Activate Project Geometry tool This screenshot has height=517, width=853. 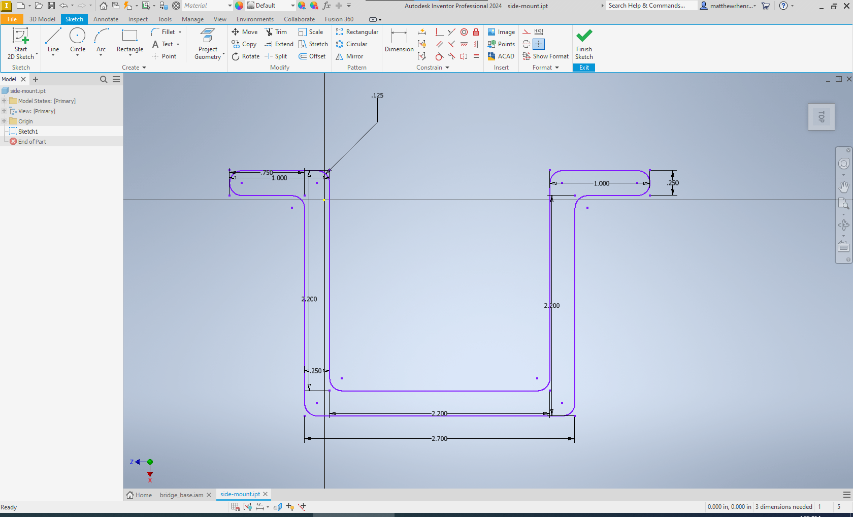click(208, 43)
